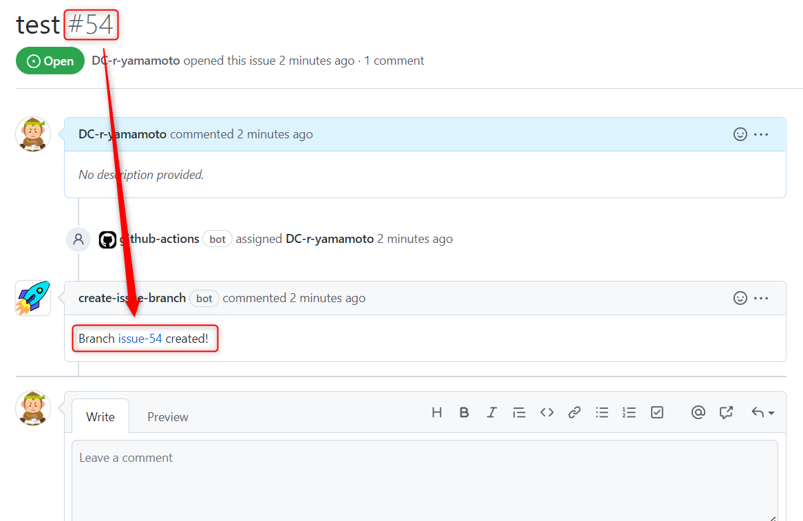Switch to the Write tab
803x521 pixels.
tap(100, 416)
